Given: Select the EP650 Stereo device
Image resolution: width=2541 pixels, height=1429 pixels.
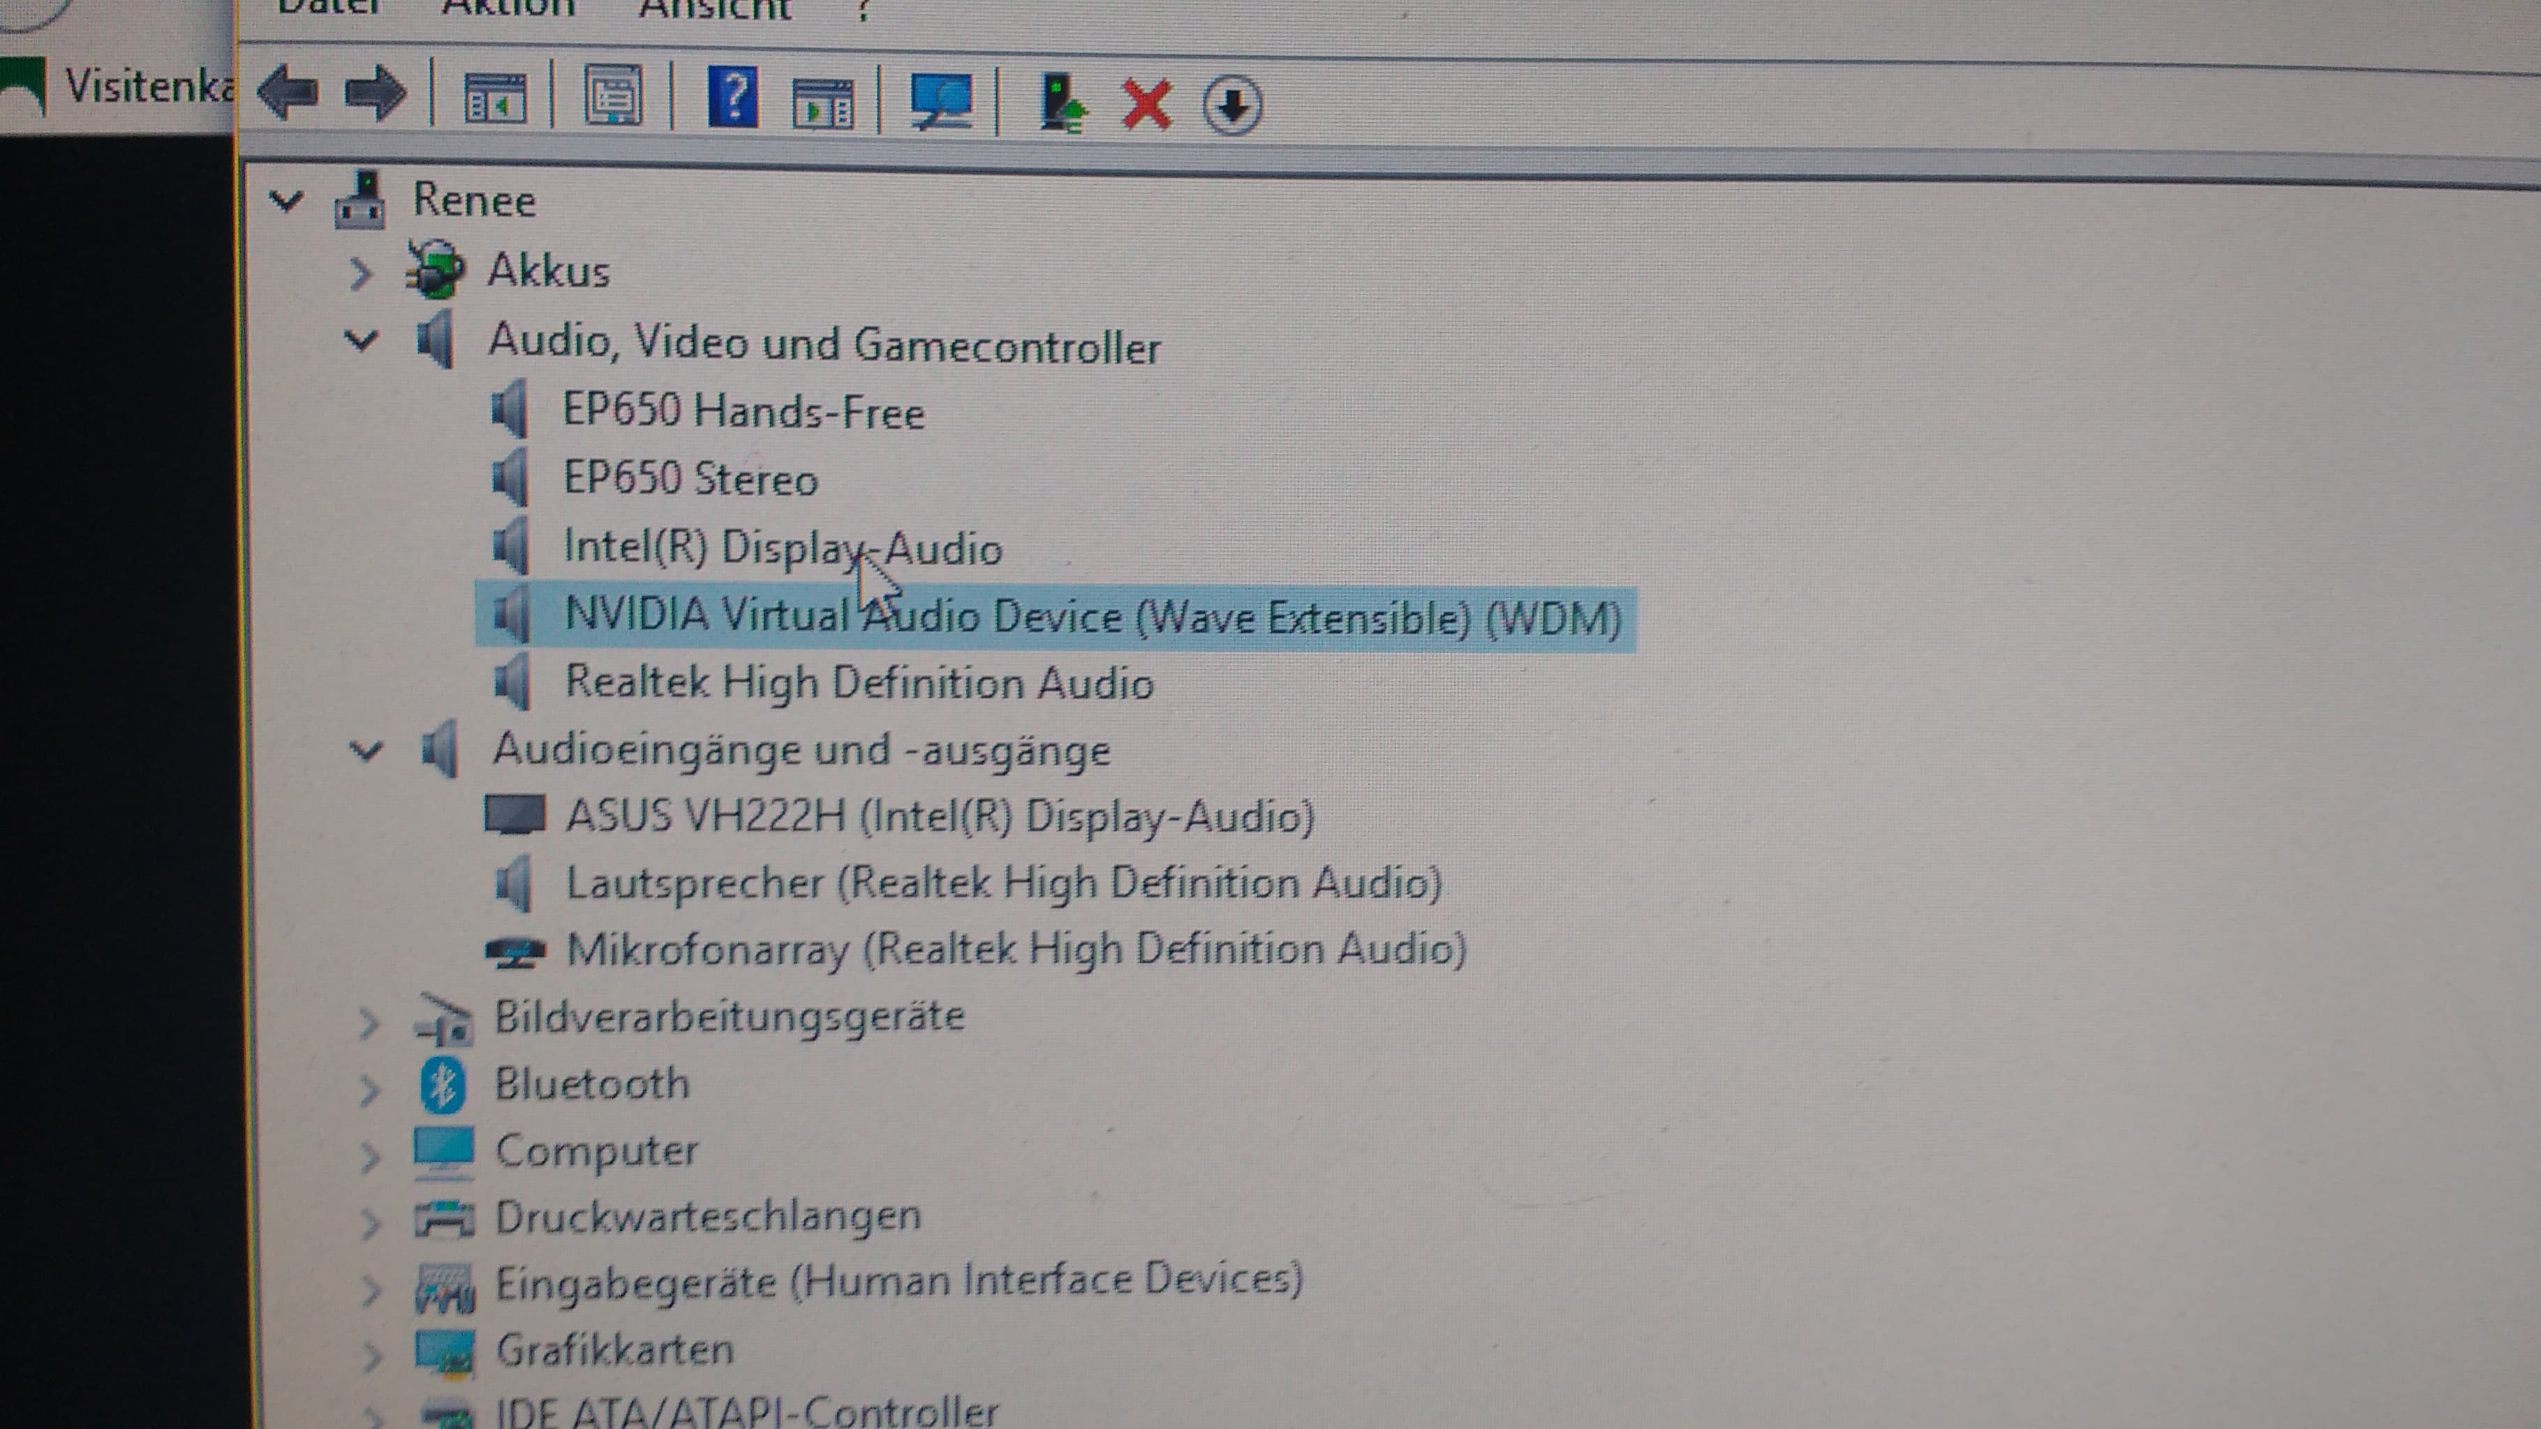Looking at the screenshot, I should (x=690, y=479).
